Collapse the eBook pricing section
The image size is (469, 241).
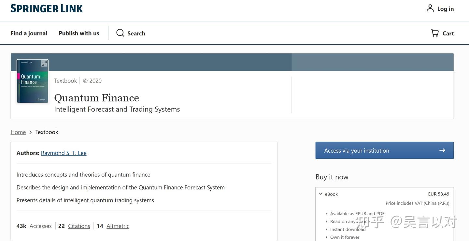pos(321,194)
